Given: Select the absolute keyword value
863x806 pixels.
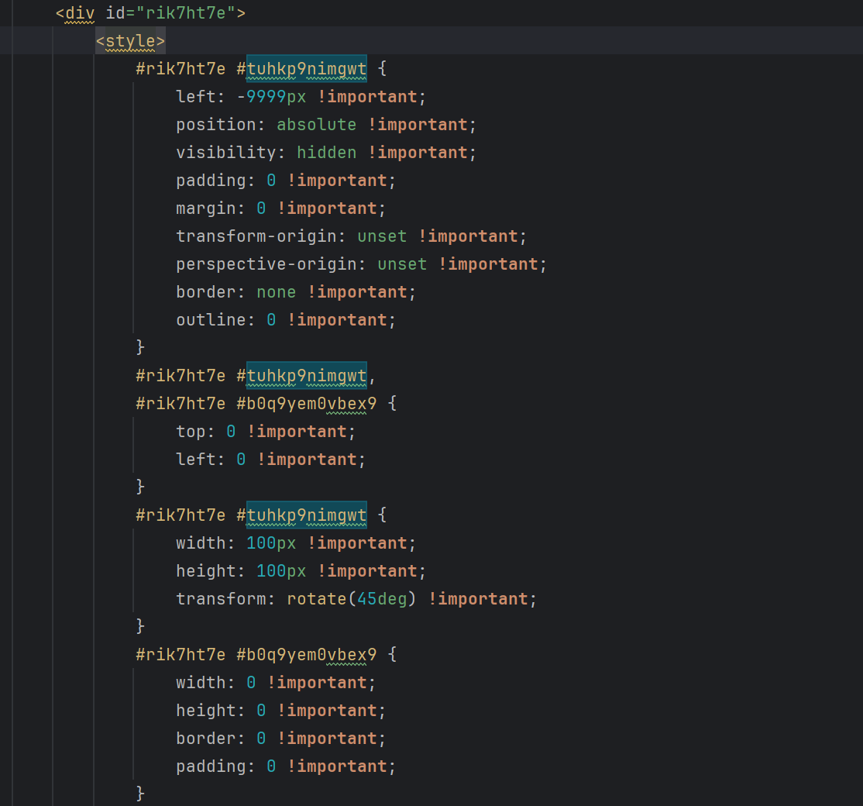Looking at the screenshot, I should [316, 125].
